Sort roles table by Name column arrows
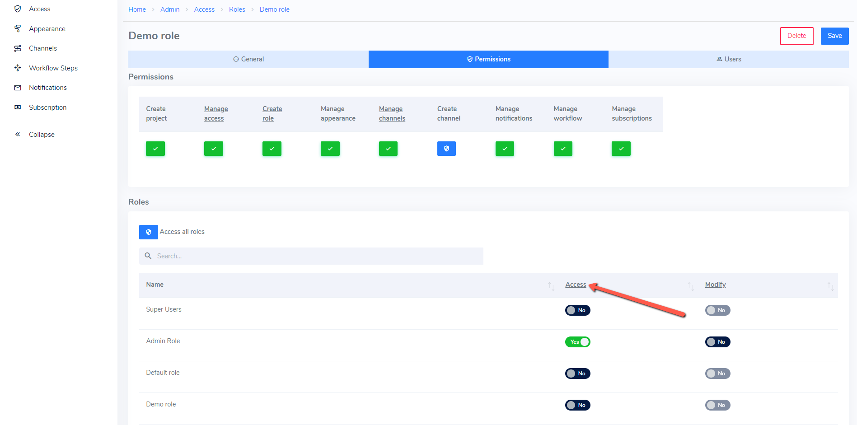Screen dimensions: 857x425 tap(551, 286)
